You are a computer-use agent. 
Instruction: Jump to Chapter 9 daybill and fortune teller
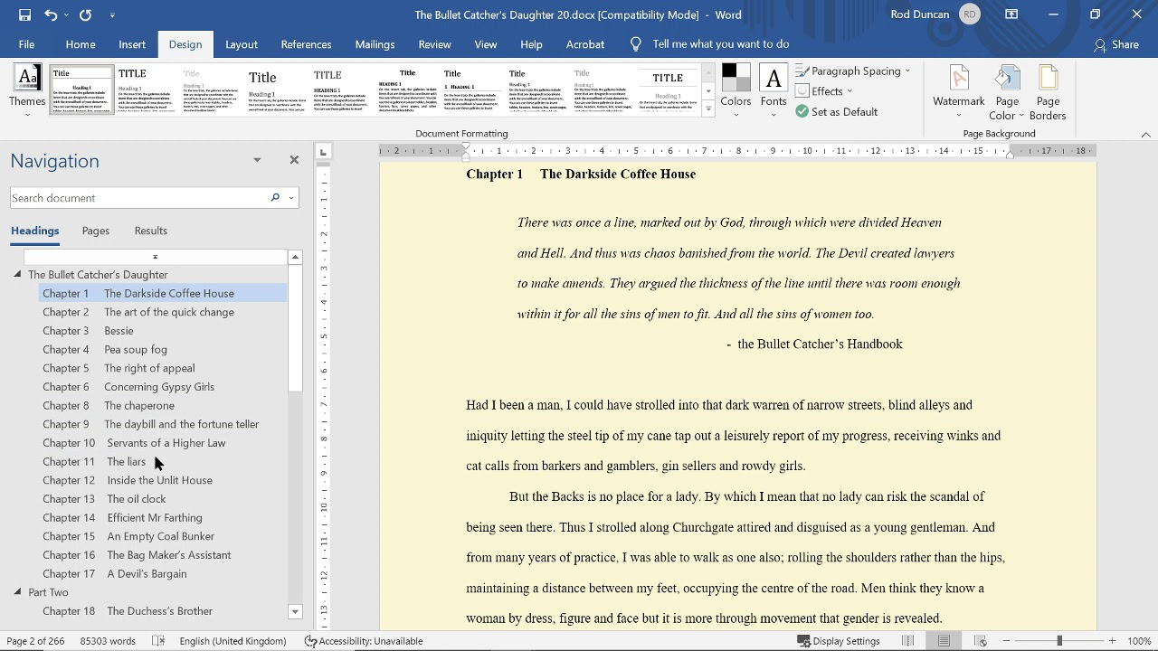[151, 424]
